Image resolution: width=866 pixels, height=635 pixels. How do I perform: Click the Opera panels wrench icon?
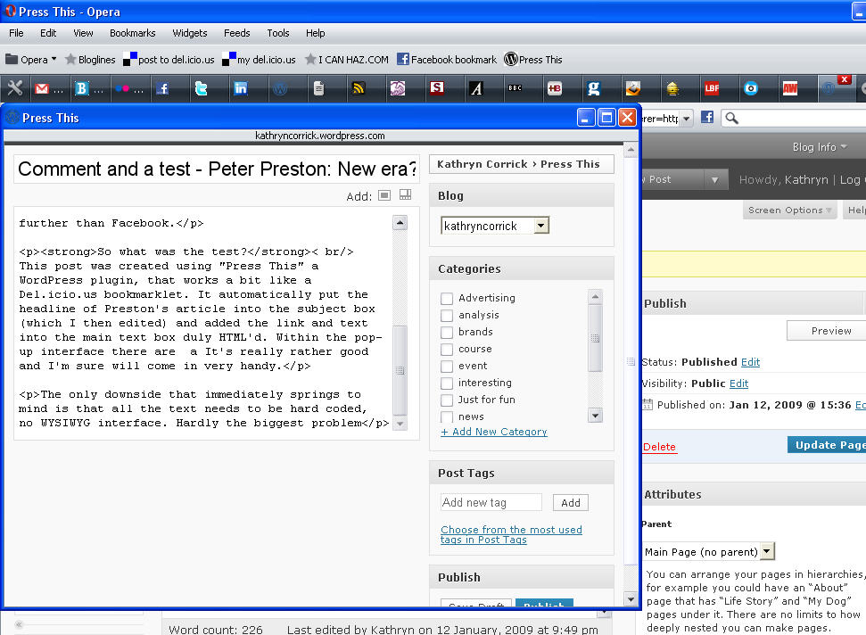(14, 88)
